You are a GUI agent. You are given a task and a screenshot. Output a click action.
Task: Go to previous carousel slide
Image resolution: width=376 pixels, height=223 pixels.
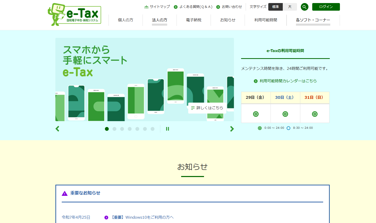coord(57,129)
